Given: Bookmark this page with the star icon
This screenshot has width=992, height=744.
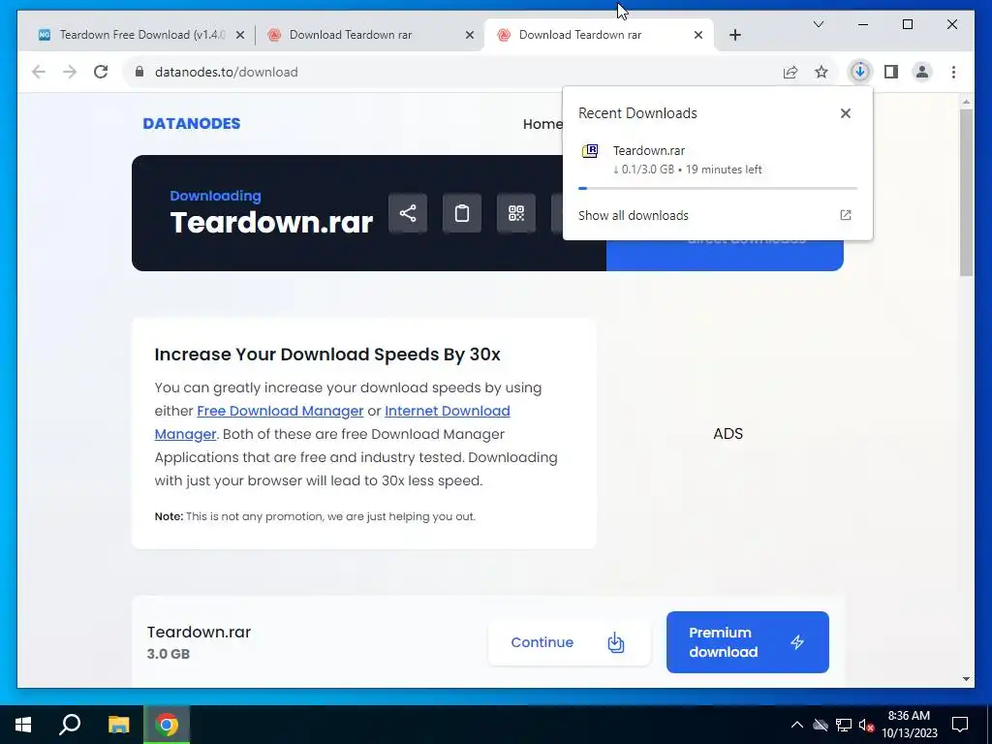Looking at the screenshot, I should click(821, 72).
